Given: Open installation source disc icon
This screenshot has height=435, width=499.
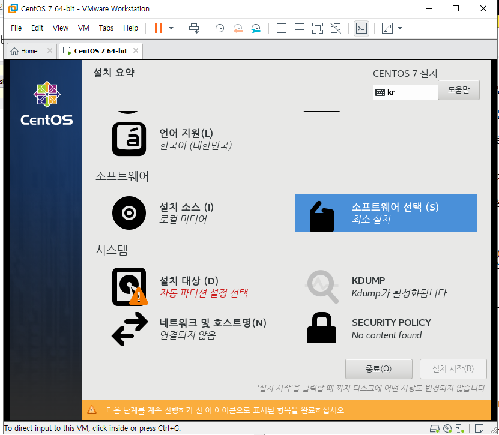Looking at the screenshot, I should [129, 213].
